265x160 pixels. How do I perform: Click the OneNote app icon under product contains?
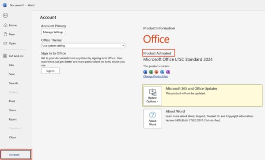[168, 72]
